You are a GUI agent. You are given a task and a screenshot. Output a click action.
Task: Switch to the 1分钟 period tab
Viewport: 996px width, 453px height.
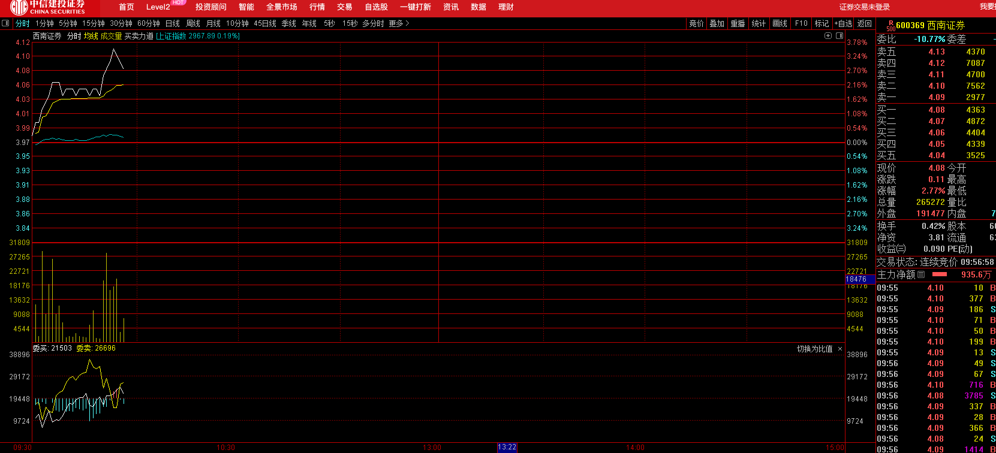pos(44,23)
